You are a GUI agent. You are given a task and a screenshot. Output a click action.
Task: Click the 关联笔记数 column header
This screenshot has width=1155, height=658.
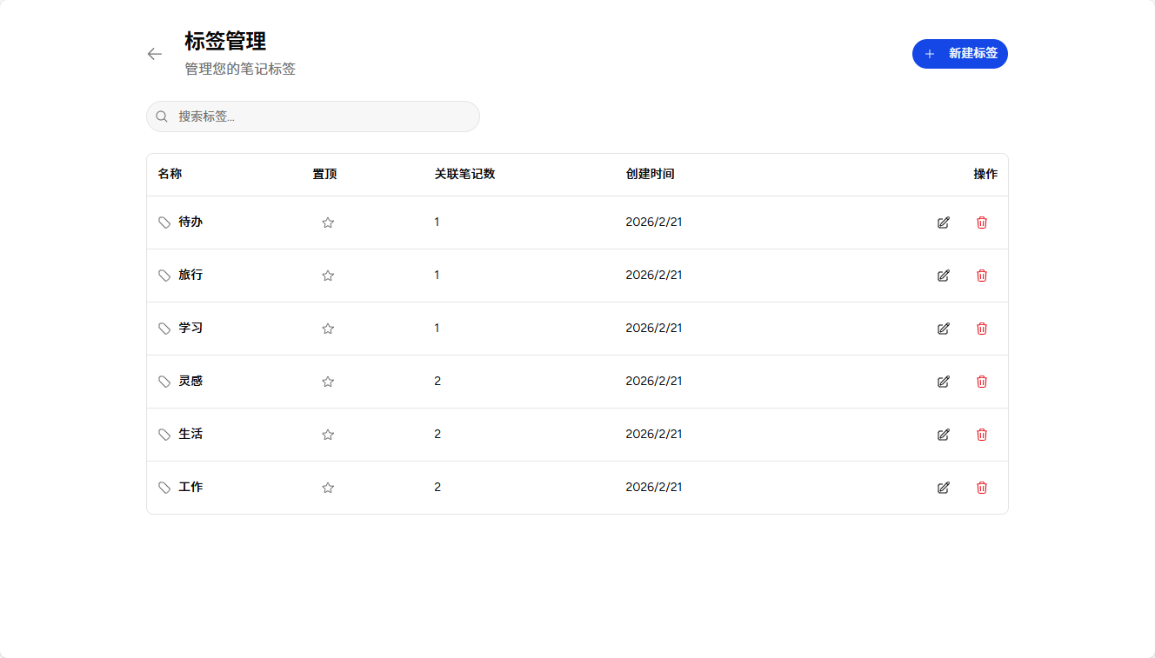point(464,174)
